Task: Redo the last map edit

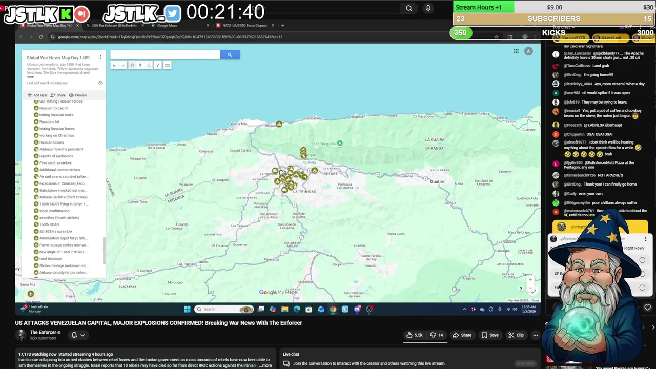Action: point(122,65)
